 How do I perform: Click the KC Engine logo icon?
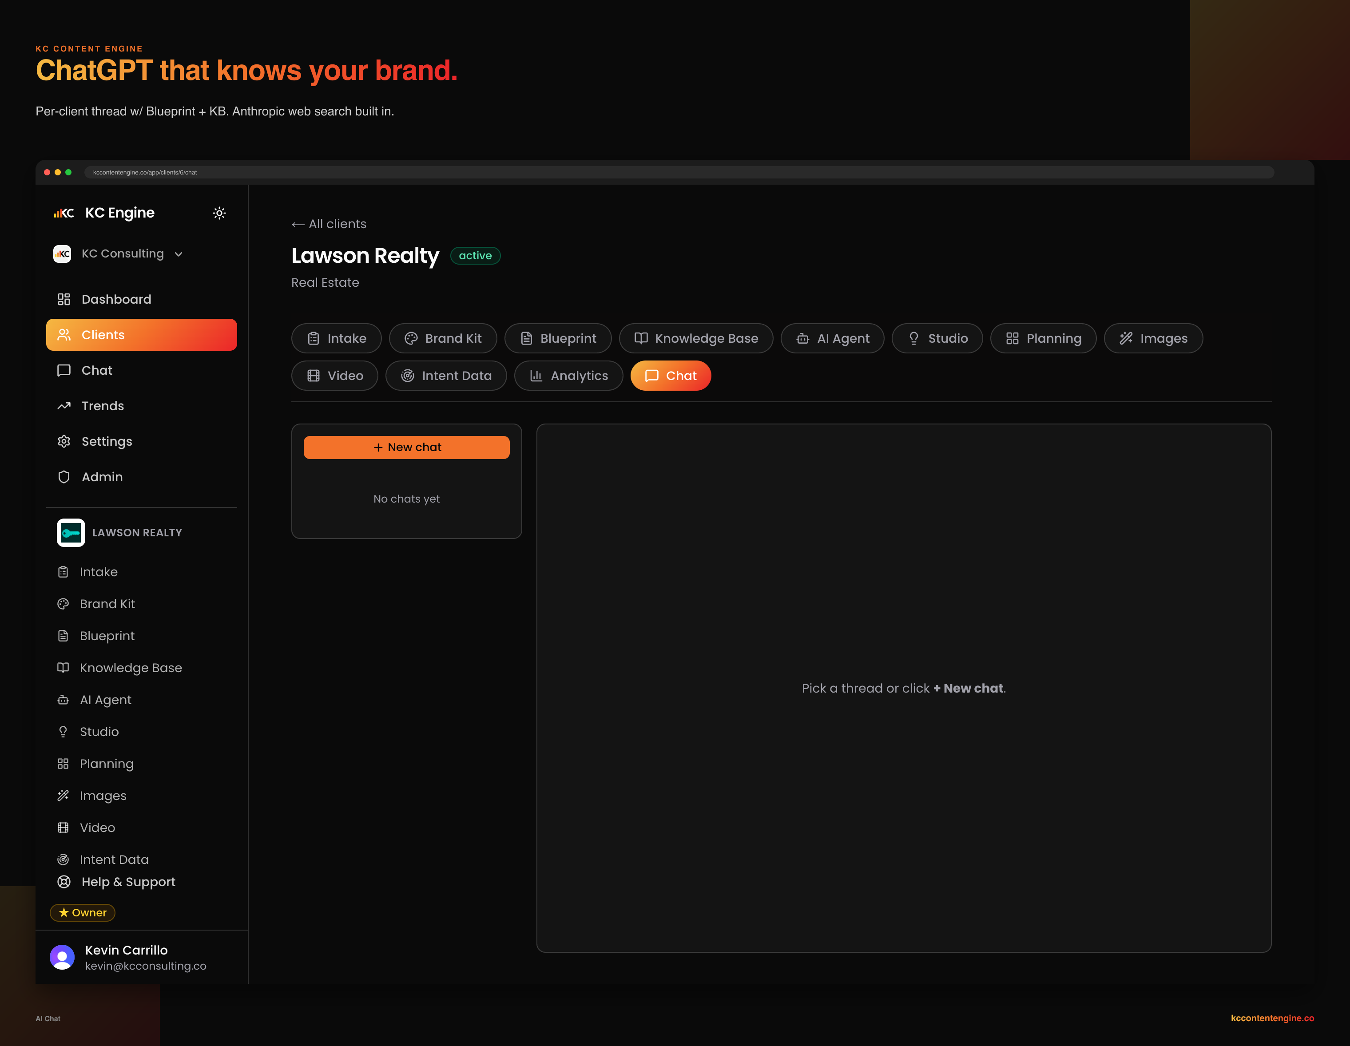tap(64, 213)
